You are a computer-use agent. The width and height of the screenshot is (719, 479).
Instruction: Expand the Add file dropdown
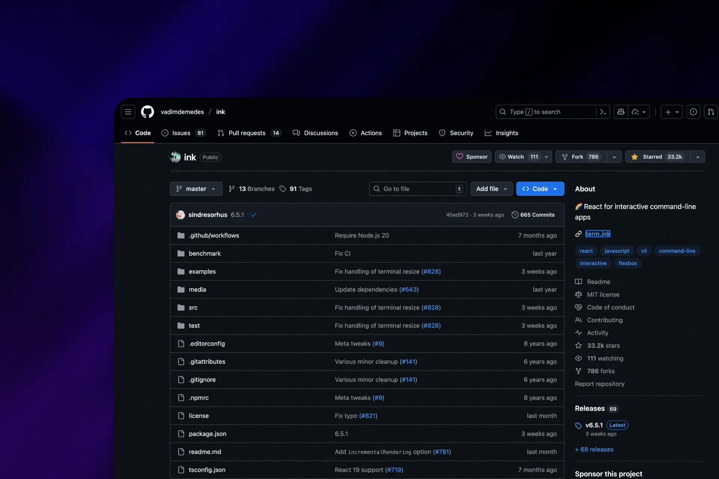491,189
